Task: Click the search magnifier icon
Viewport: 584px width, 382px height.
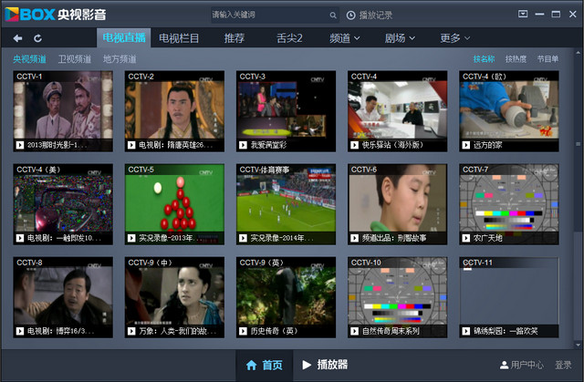Action: tap(334, 15)
